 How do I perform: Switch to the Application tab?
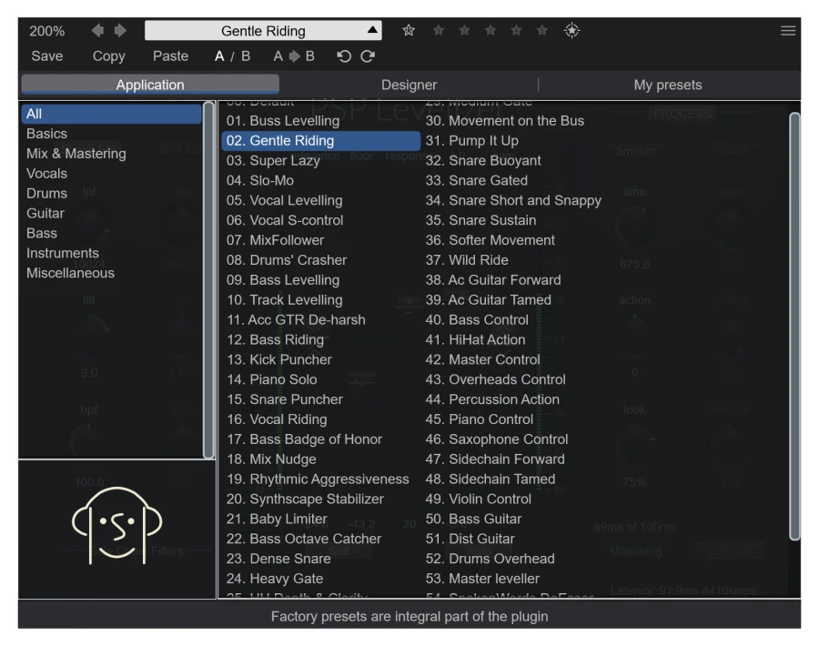(150, 85)
